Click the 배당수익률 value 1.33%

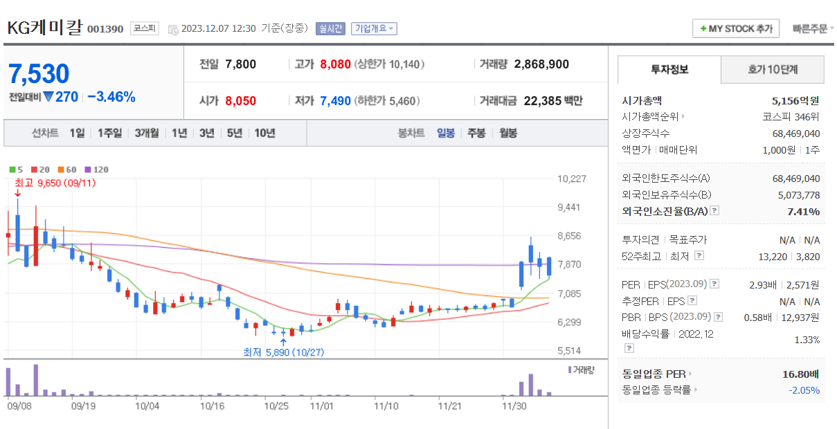[x=807, y=340]
